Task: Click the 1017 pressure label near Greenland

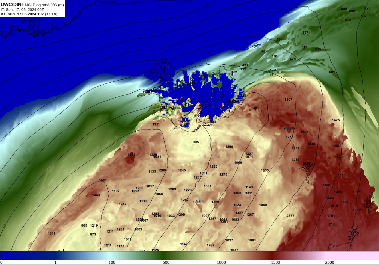Action: pyautogui.click(x=25, y=22)
